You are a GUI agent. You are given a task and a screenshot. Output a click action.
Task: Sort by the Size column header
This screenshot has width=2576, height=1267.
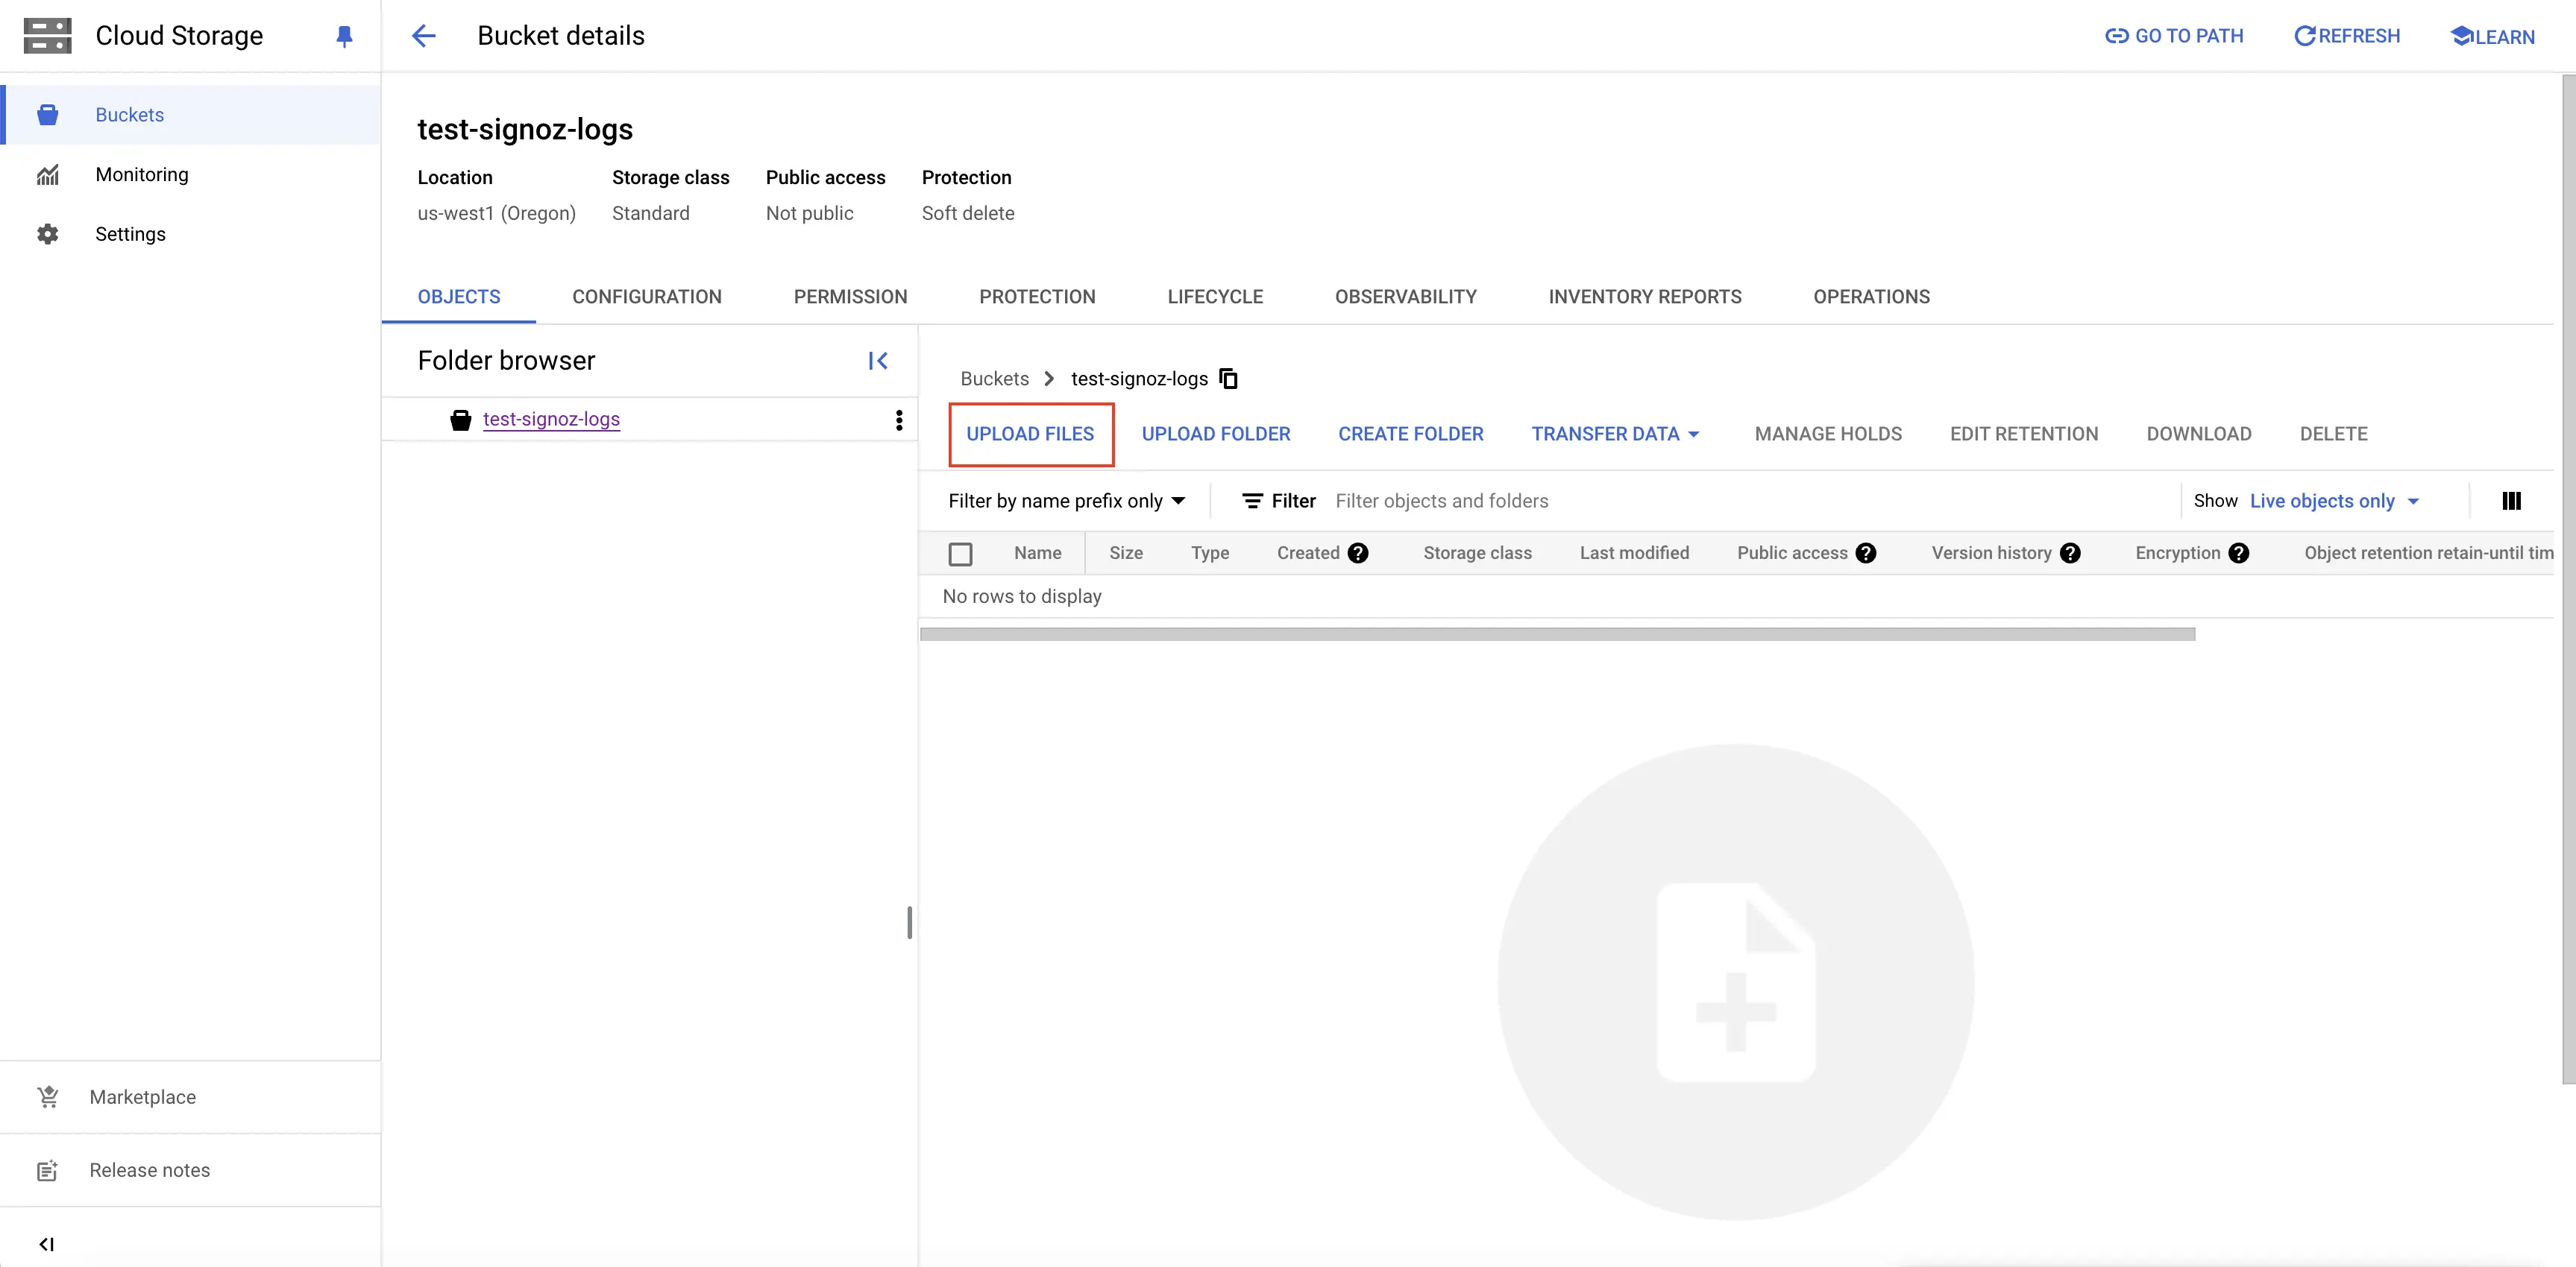click(x=1125, y=552)
